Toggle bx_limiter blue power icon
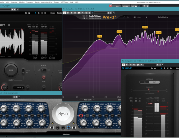The image size is (179, 138). tap(123, 68)
